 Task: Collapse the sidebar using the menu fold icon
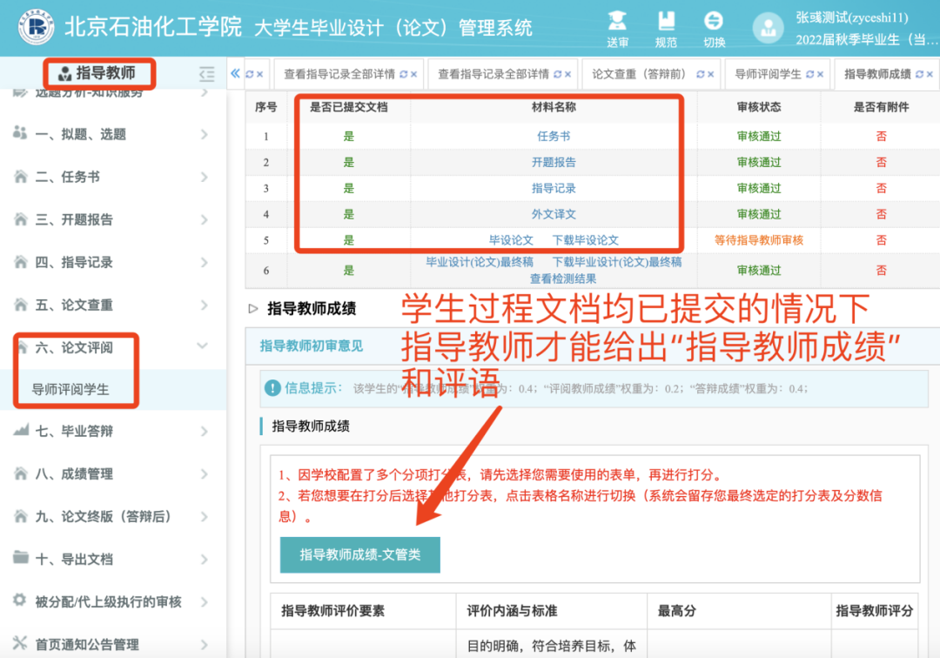click(x=206, y=74)
